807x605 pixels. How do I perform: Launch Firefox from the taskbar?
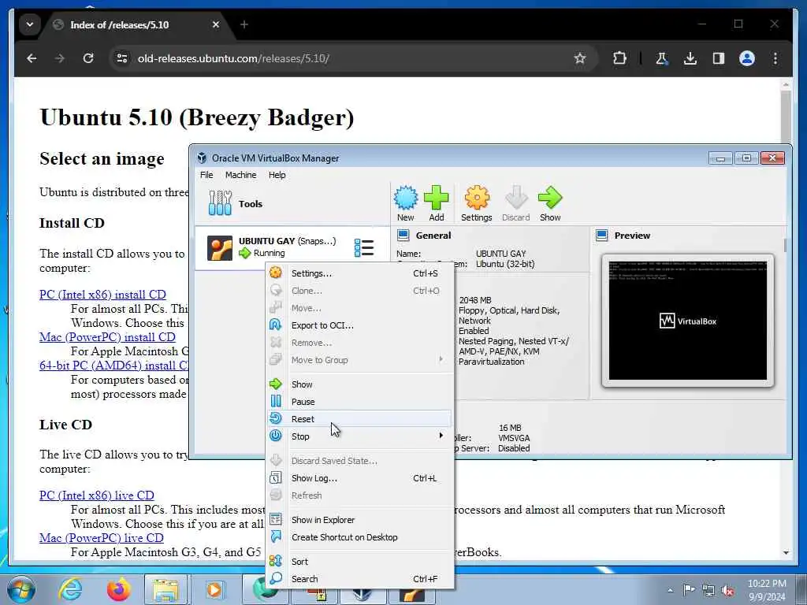point(118,589)
